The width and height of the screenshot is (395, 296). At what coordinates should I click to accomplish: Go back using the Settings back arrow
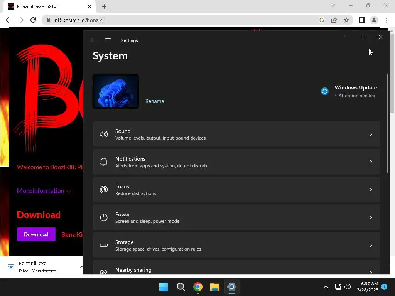[x=92, y=40]
